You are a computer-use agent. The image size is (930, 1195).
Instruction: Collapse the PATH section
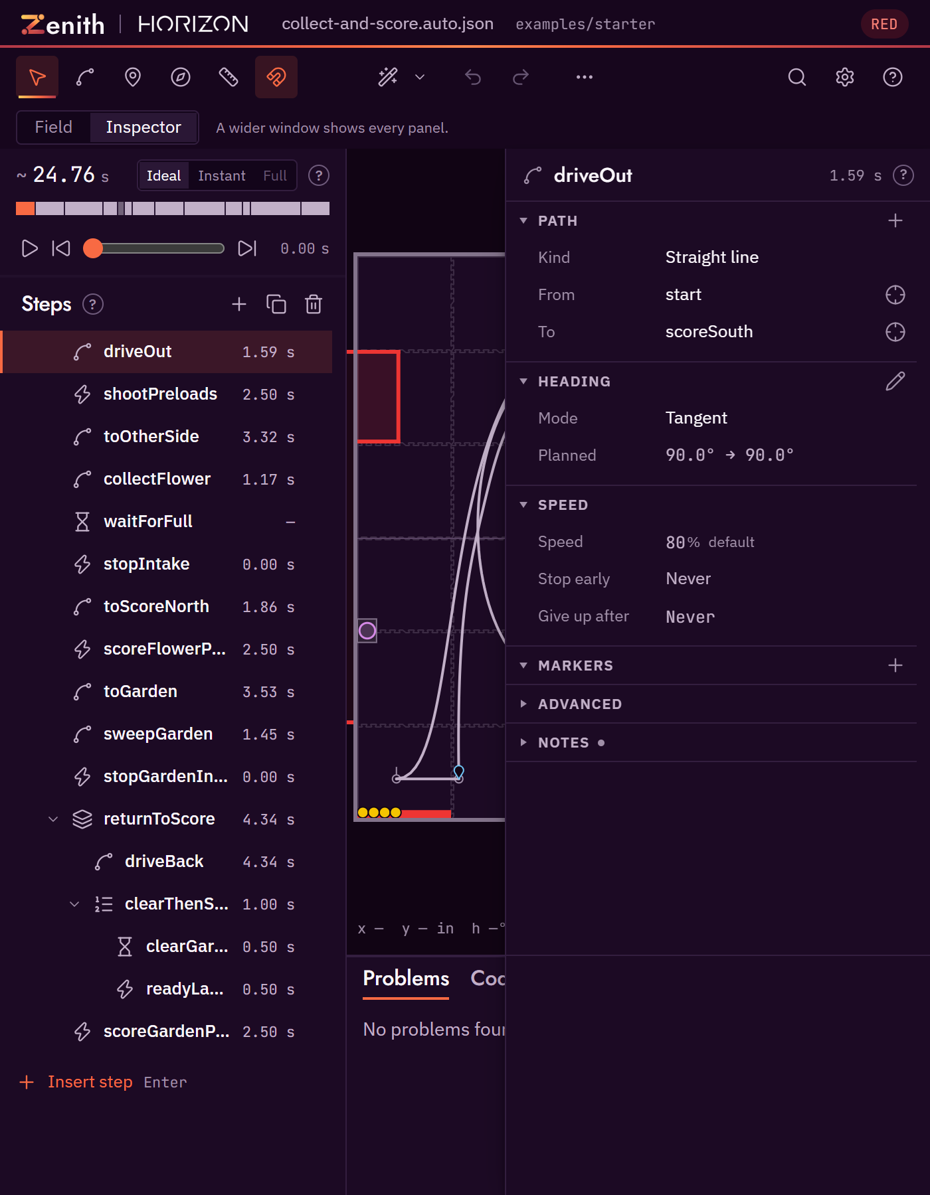tap(523, 220)
